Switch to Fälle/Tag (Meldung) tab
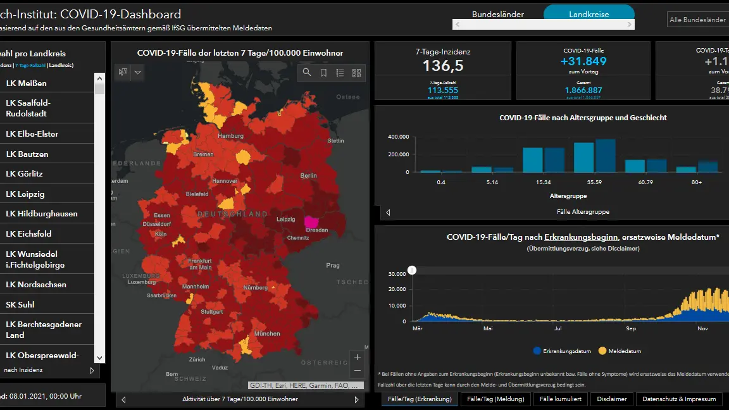Viewport: 729px width, 410px height. click(x=495, y=399)
